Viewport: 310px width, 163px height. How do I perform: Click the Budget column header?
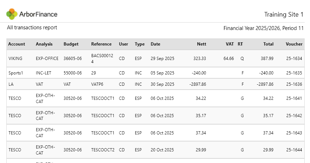[x=71, y=44]
